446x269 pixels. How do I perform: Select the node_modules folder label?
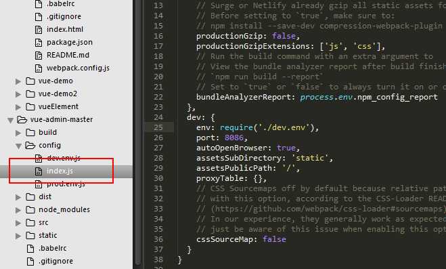[64, 209]
